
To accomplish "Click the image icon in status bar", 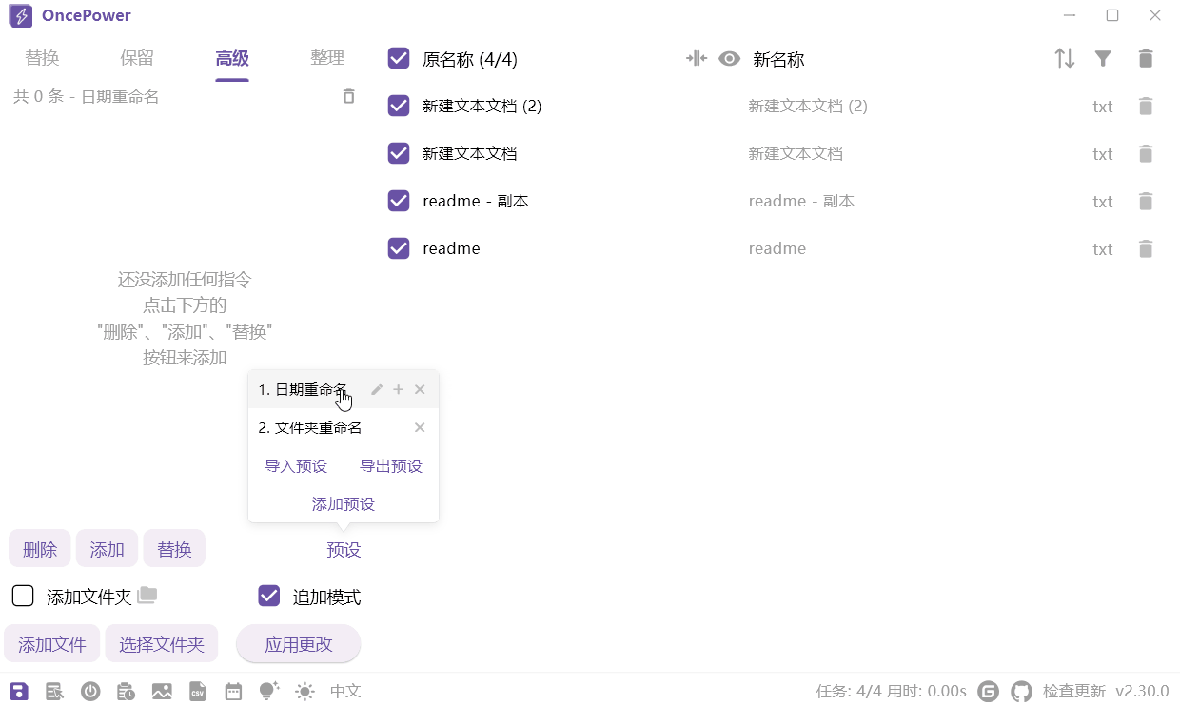I will 162,691.
